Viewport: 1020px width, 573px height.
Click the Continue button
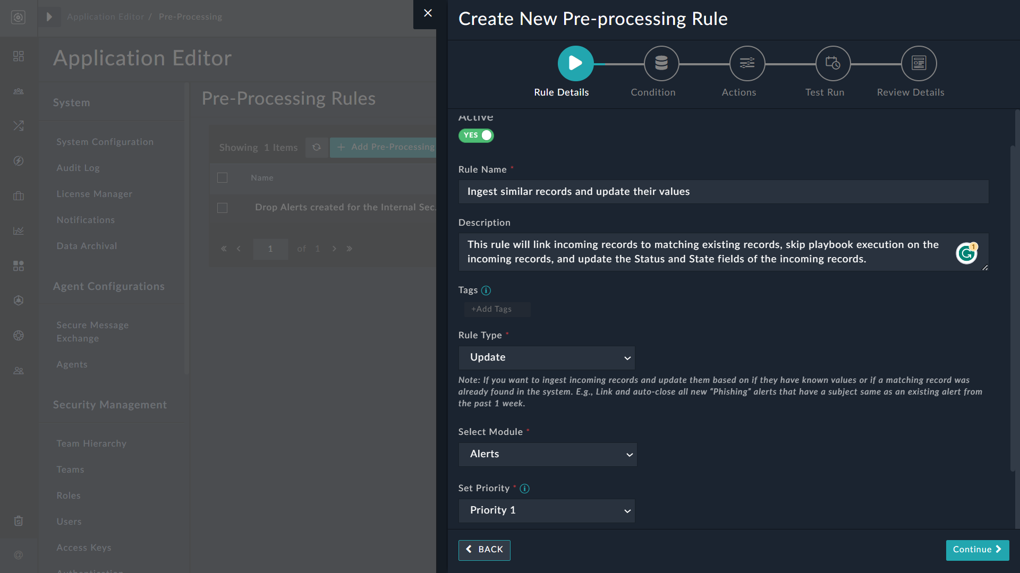click(977, 550)
